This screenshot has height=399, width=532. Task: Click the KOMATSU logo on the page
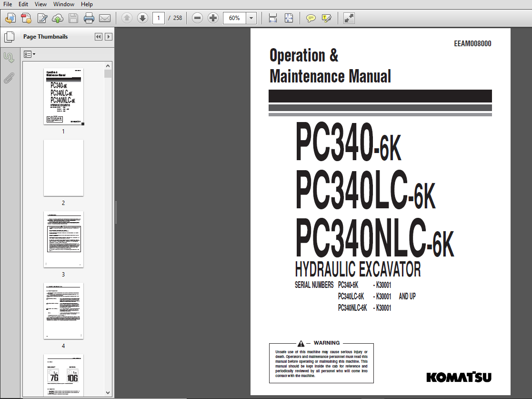[x=459, y=378]
